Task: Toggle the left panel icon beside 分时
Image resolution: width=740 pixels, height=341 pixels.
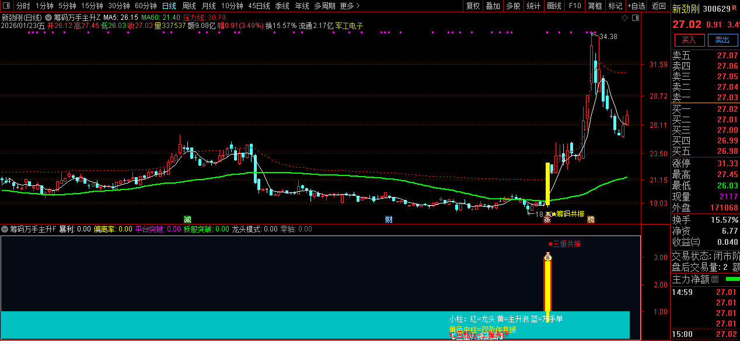Action: pos(5,6)
